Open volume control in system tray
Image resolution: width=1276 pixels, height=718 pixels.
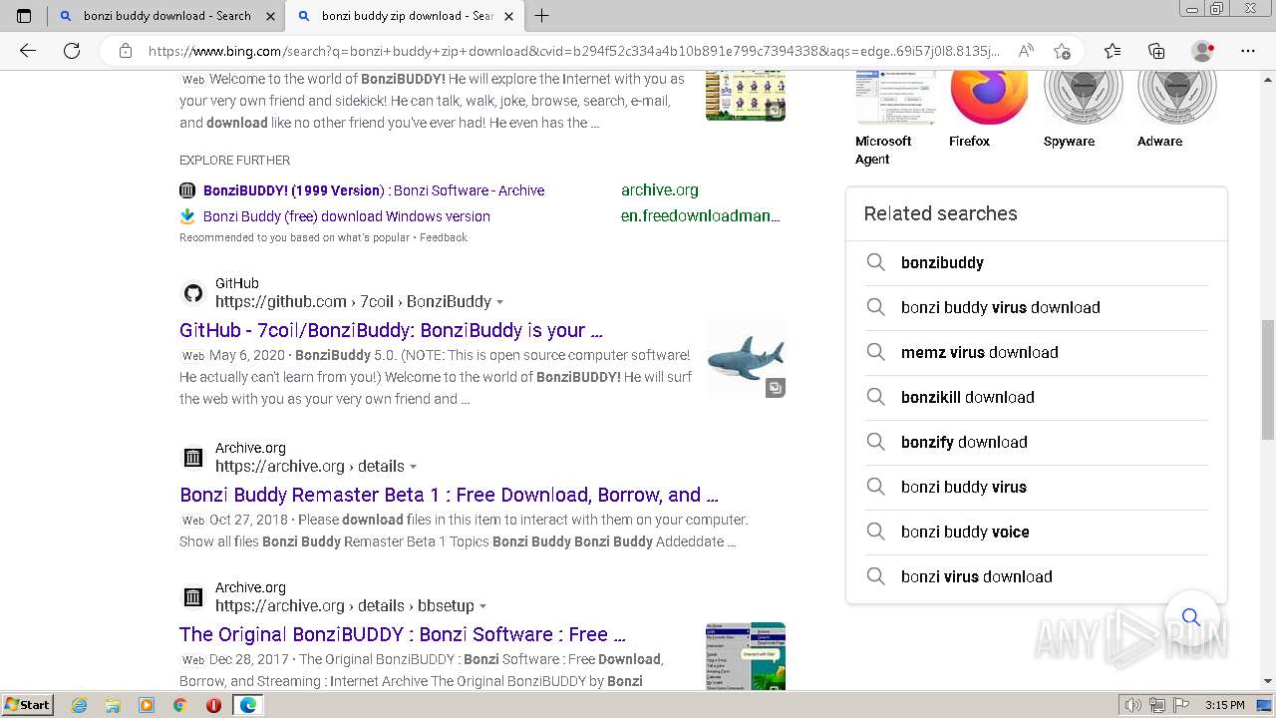pos(1132,705)
